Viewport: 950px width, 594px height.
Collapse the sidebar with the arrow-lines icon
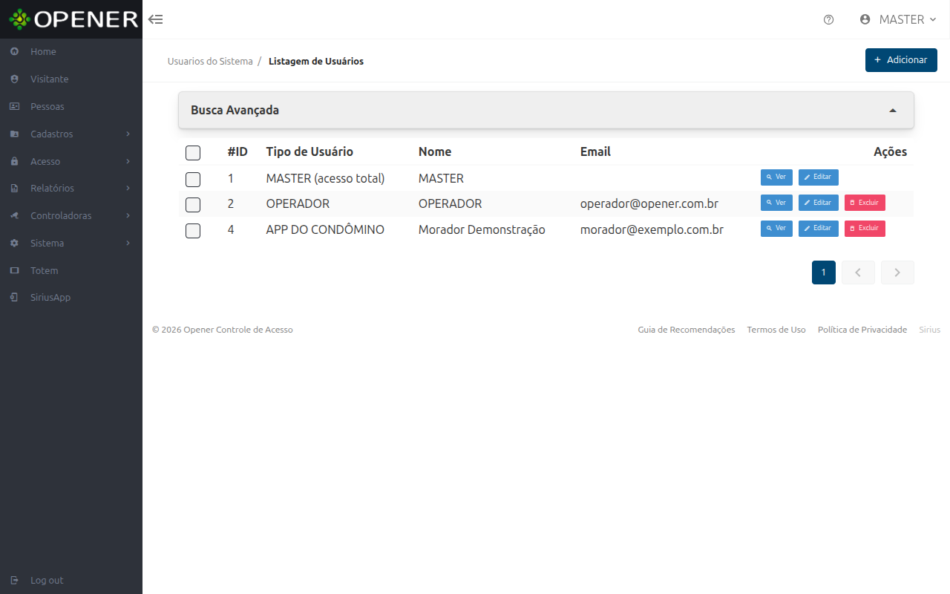(155, 19)
